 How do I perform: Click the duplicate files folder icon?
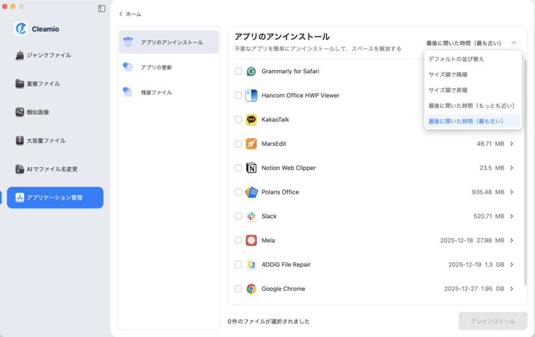click(20, 84)
